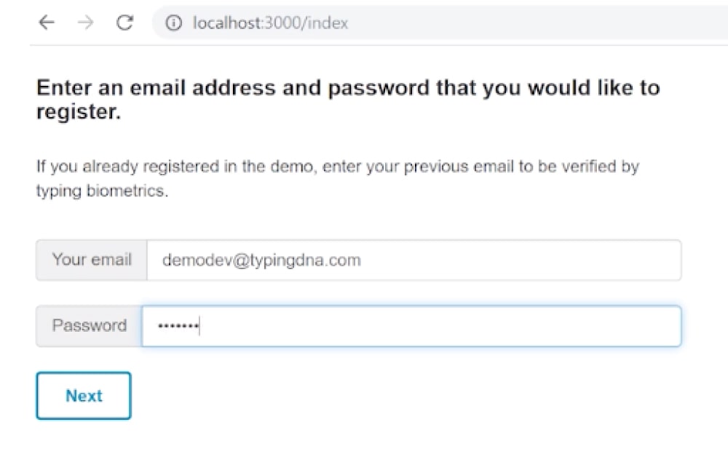
Task: Click empty space right of the URL
Action: 534,23
